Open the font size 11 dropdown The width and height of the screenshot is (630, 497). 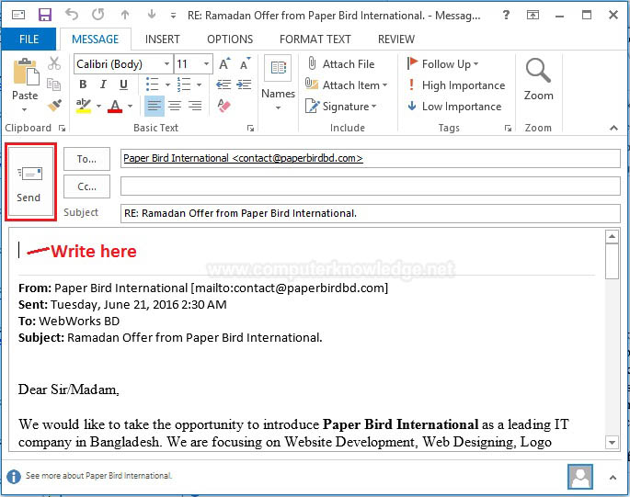tap(206, 63)
